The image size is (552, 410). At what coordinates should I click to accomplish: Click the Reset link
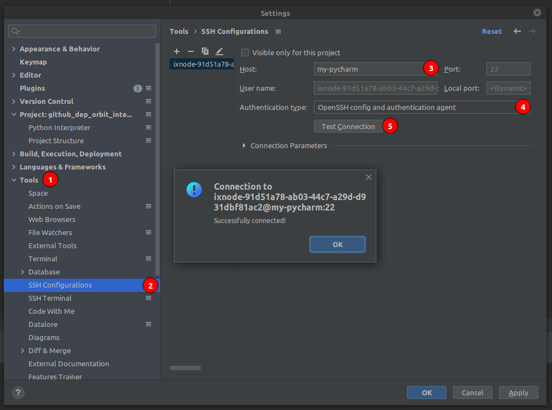[491, 31]
